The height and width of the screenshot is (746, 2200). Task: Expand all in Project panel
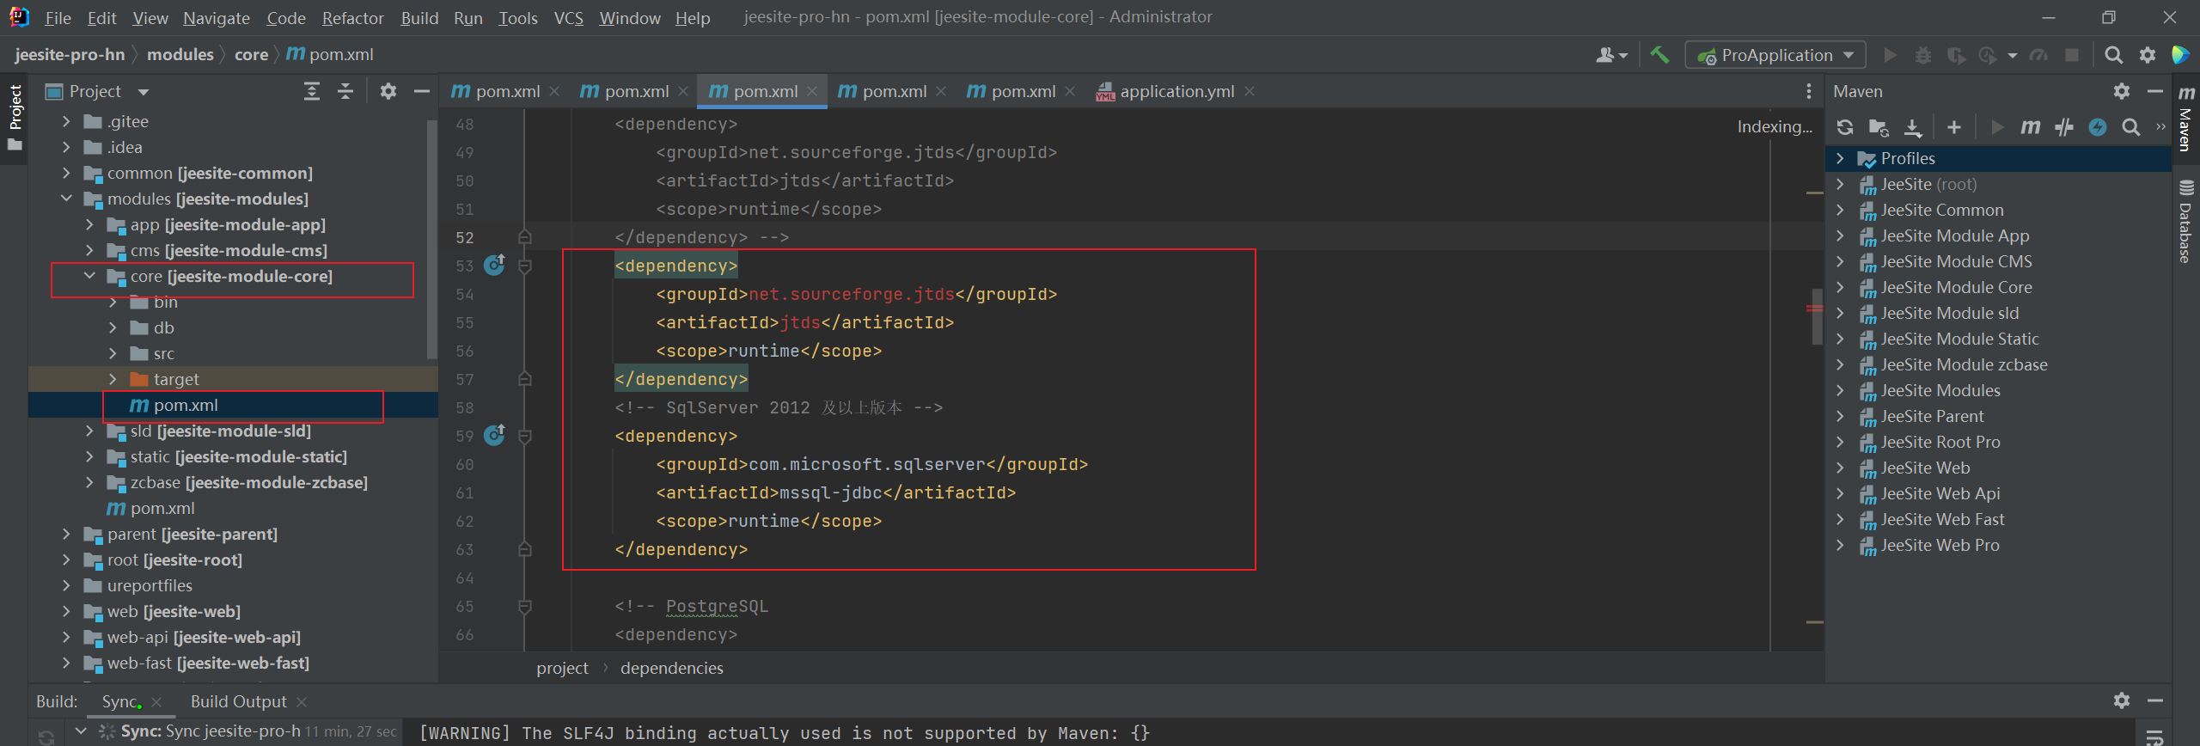coord(312,91)
